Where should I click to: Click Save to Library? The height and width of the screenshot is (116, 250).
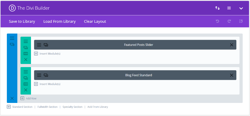22,21
